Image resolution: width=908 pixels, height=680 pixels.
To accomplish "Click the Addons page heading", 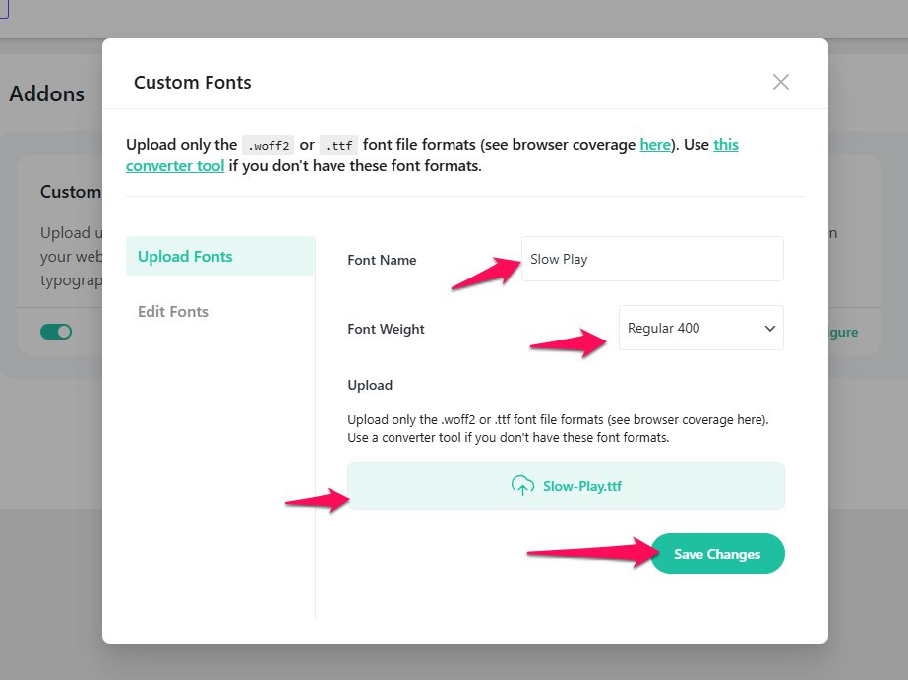I will click(47, 94).
